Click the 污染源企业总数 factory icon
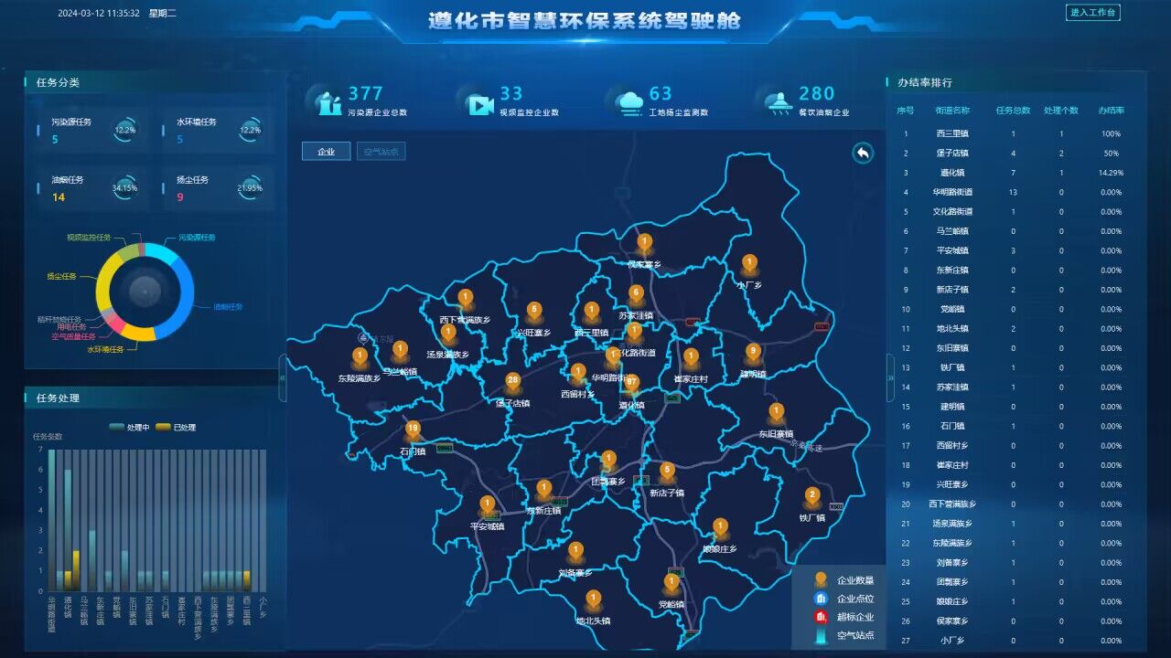Screen dimensions: 1171x658 (327, 101)
